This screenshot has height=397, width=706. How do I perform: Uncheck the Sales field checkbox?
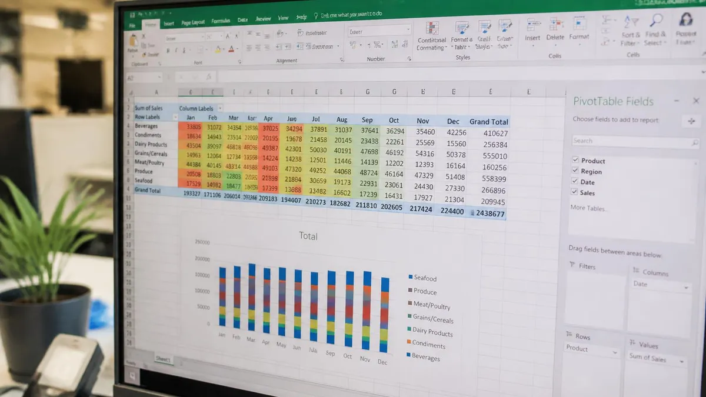(x=575, y=192)
